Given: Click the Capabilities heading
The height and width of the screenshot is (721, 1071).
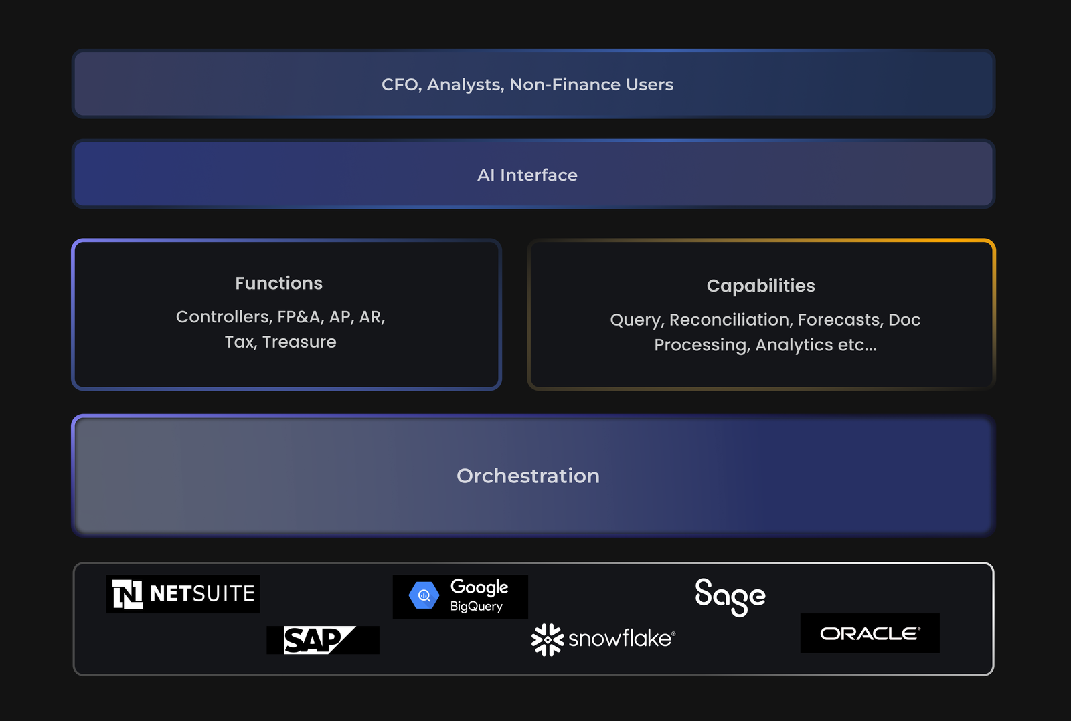Looking at the screenshot, I should click(x=760, y=286).
